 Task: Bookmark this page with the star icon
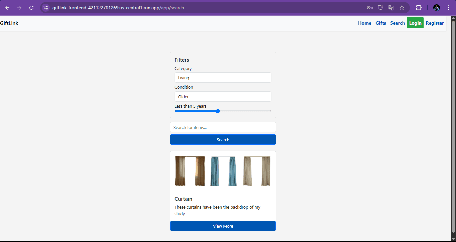402,8
